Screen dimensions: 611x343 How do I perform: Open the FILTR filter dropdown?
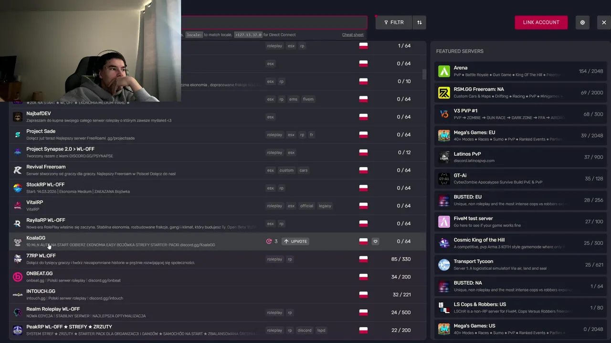394,22
